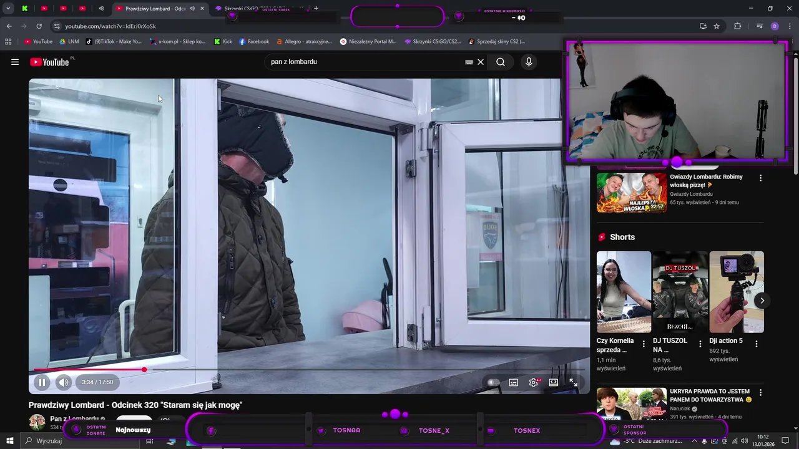Screen dimensions: 799x449
Task: Run the search with magnifier button
Action: (501, 62)
